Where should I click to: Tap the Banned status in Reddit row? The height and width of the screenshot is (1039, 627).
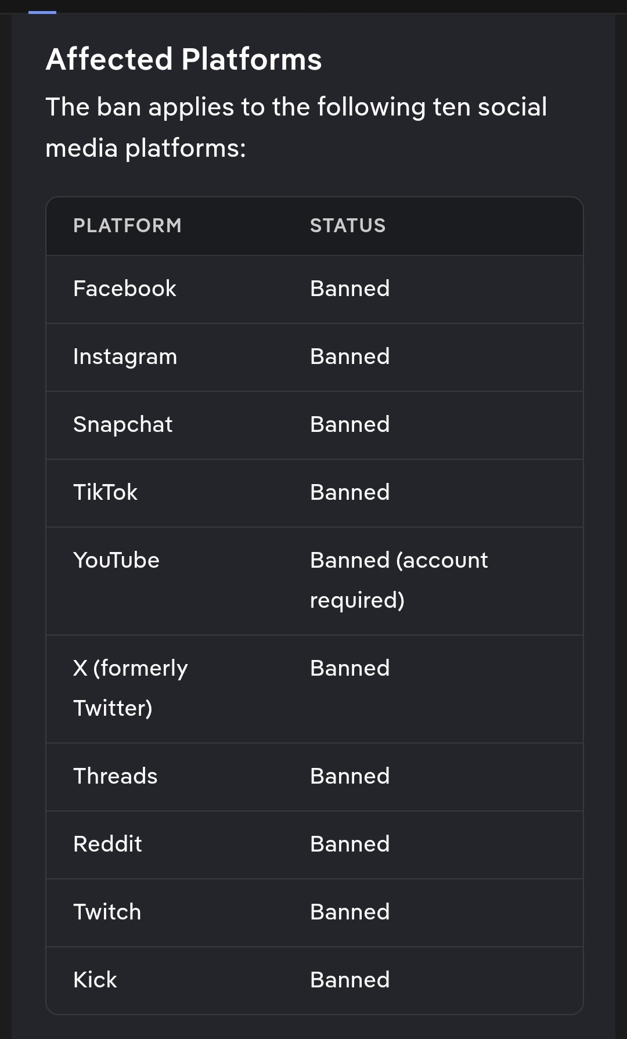[349, 844]
